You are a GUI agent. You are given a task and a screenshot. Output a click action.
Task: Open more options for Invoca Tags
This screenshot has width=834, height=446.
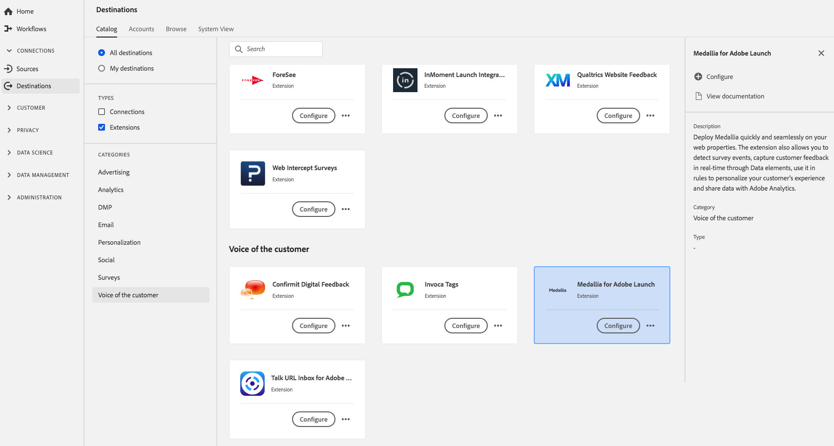[498, 326]
